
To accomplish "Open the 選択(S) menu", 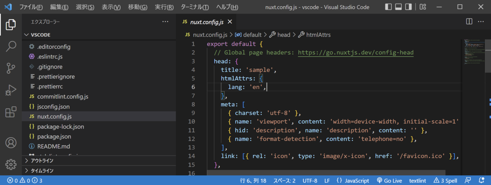I will [85, 7].
